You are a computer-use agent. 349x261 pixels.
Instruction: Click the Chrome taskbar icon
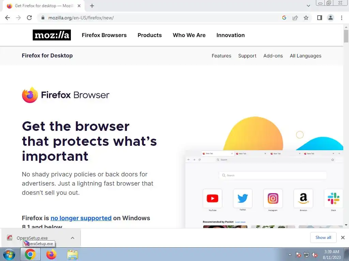30,254
